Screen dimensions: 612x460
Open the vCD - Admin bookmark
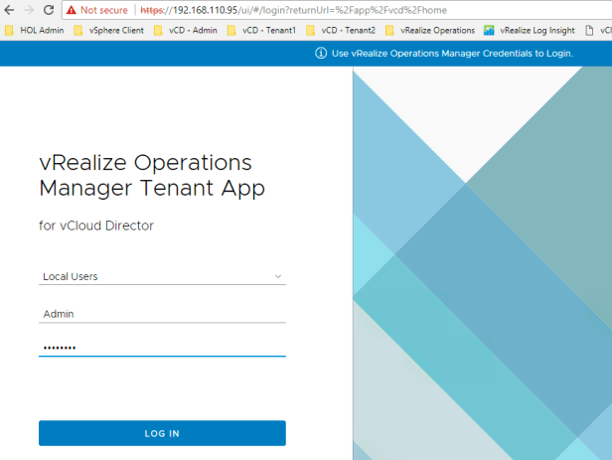tap(186, 31)
